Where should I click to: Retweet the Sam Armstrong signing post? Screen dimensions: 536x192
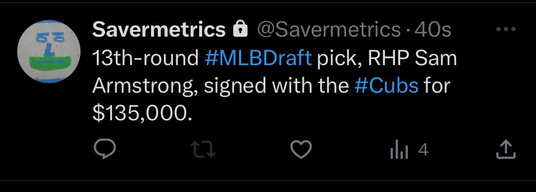pyautogui.click(x=204, y=151)
